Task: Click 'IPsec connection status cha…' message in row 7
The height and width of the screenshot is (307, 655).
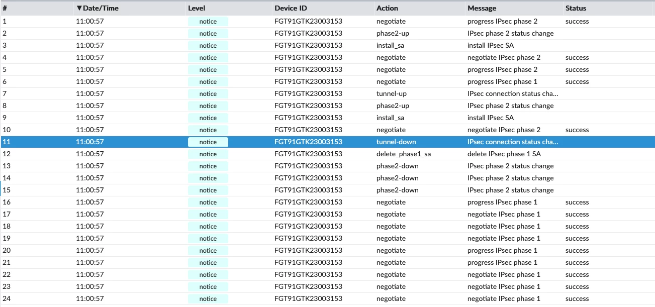Action: click(x=513, y=93)
